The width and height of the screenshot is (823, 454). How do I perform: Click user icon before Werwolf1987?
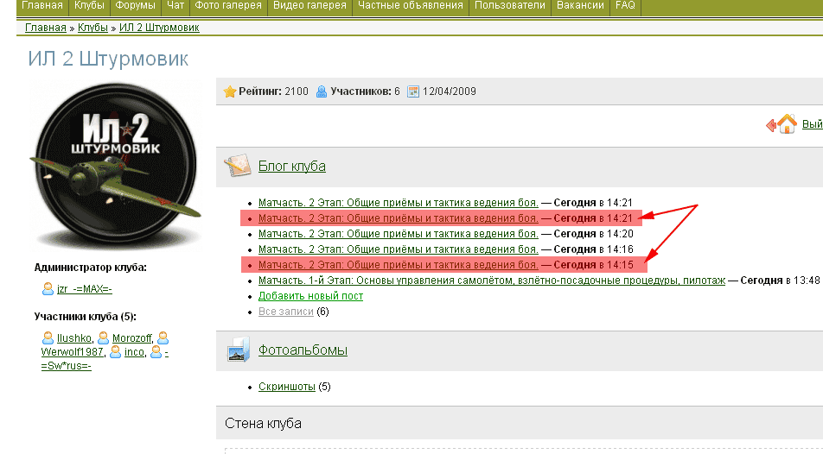163,338
